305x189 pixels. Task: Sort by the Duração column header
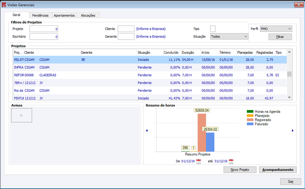point(191,53)
